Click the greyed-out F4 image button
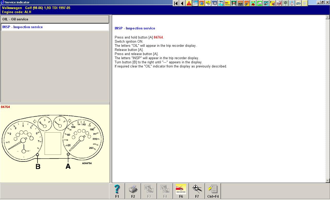Viewport: 330px width, 200px height. click(165, 191)
